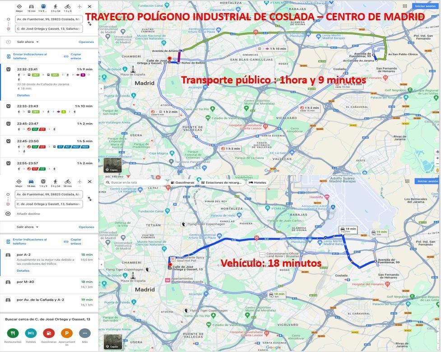Choose walking mode in the top transit panel
Image resolution: width=441 pixels, height=352 pixels.
(56, 8)
